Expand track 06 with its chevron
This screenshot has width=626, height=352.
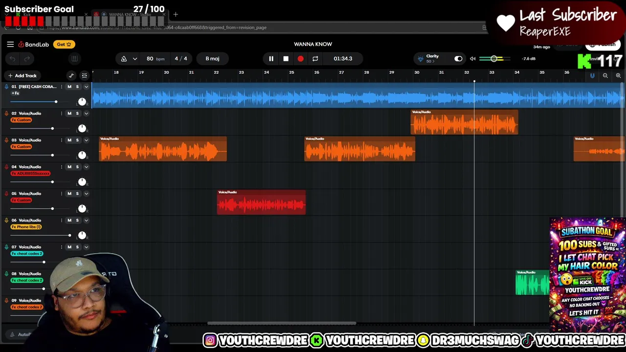point(86,220)
